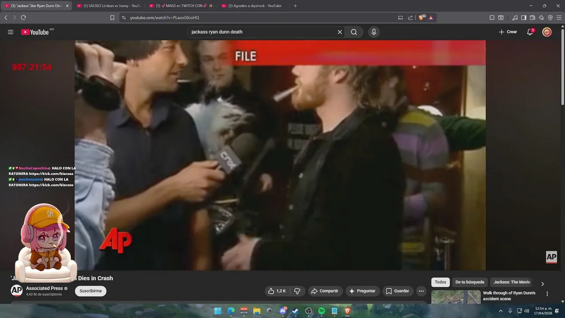Open a new browser tab
Screen dimensions: 565x318
[295, 6]
